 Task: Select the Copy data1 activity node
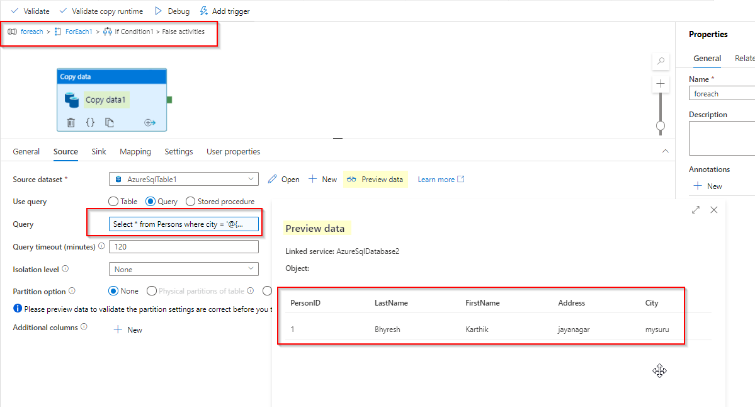(111, 100)
